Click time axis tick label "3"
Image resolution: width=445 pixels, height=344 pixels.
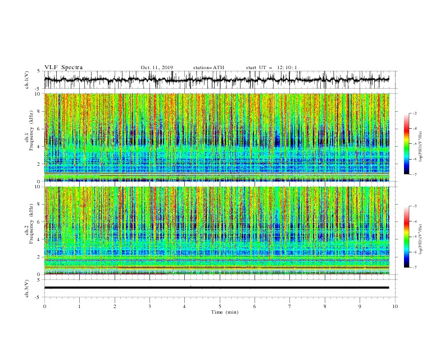149,306
